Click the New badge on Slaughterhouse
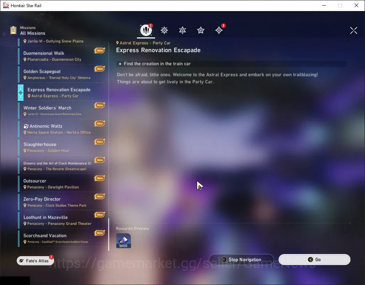The image size is (365, 285). tap(100, 142)
